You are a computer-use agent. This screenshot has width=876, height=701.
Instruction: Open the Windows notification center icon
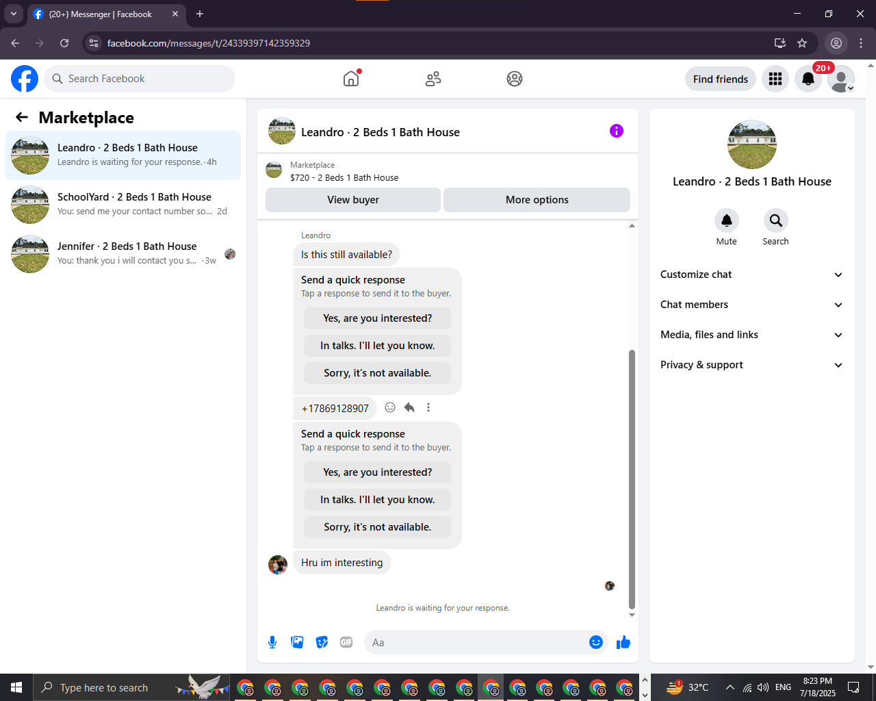853,687
